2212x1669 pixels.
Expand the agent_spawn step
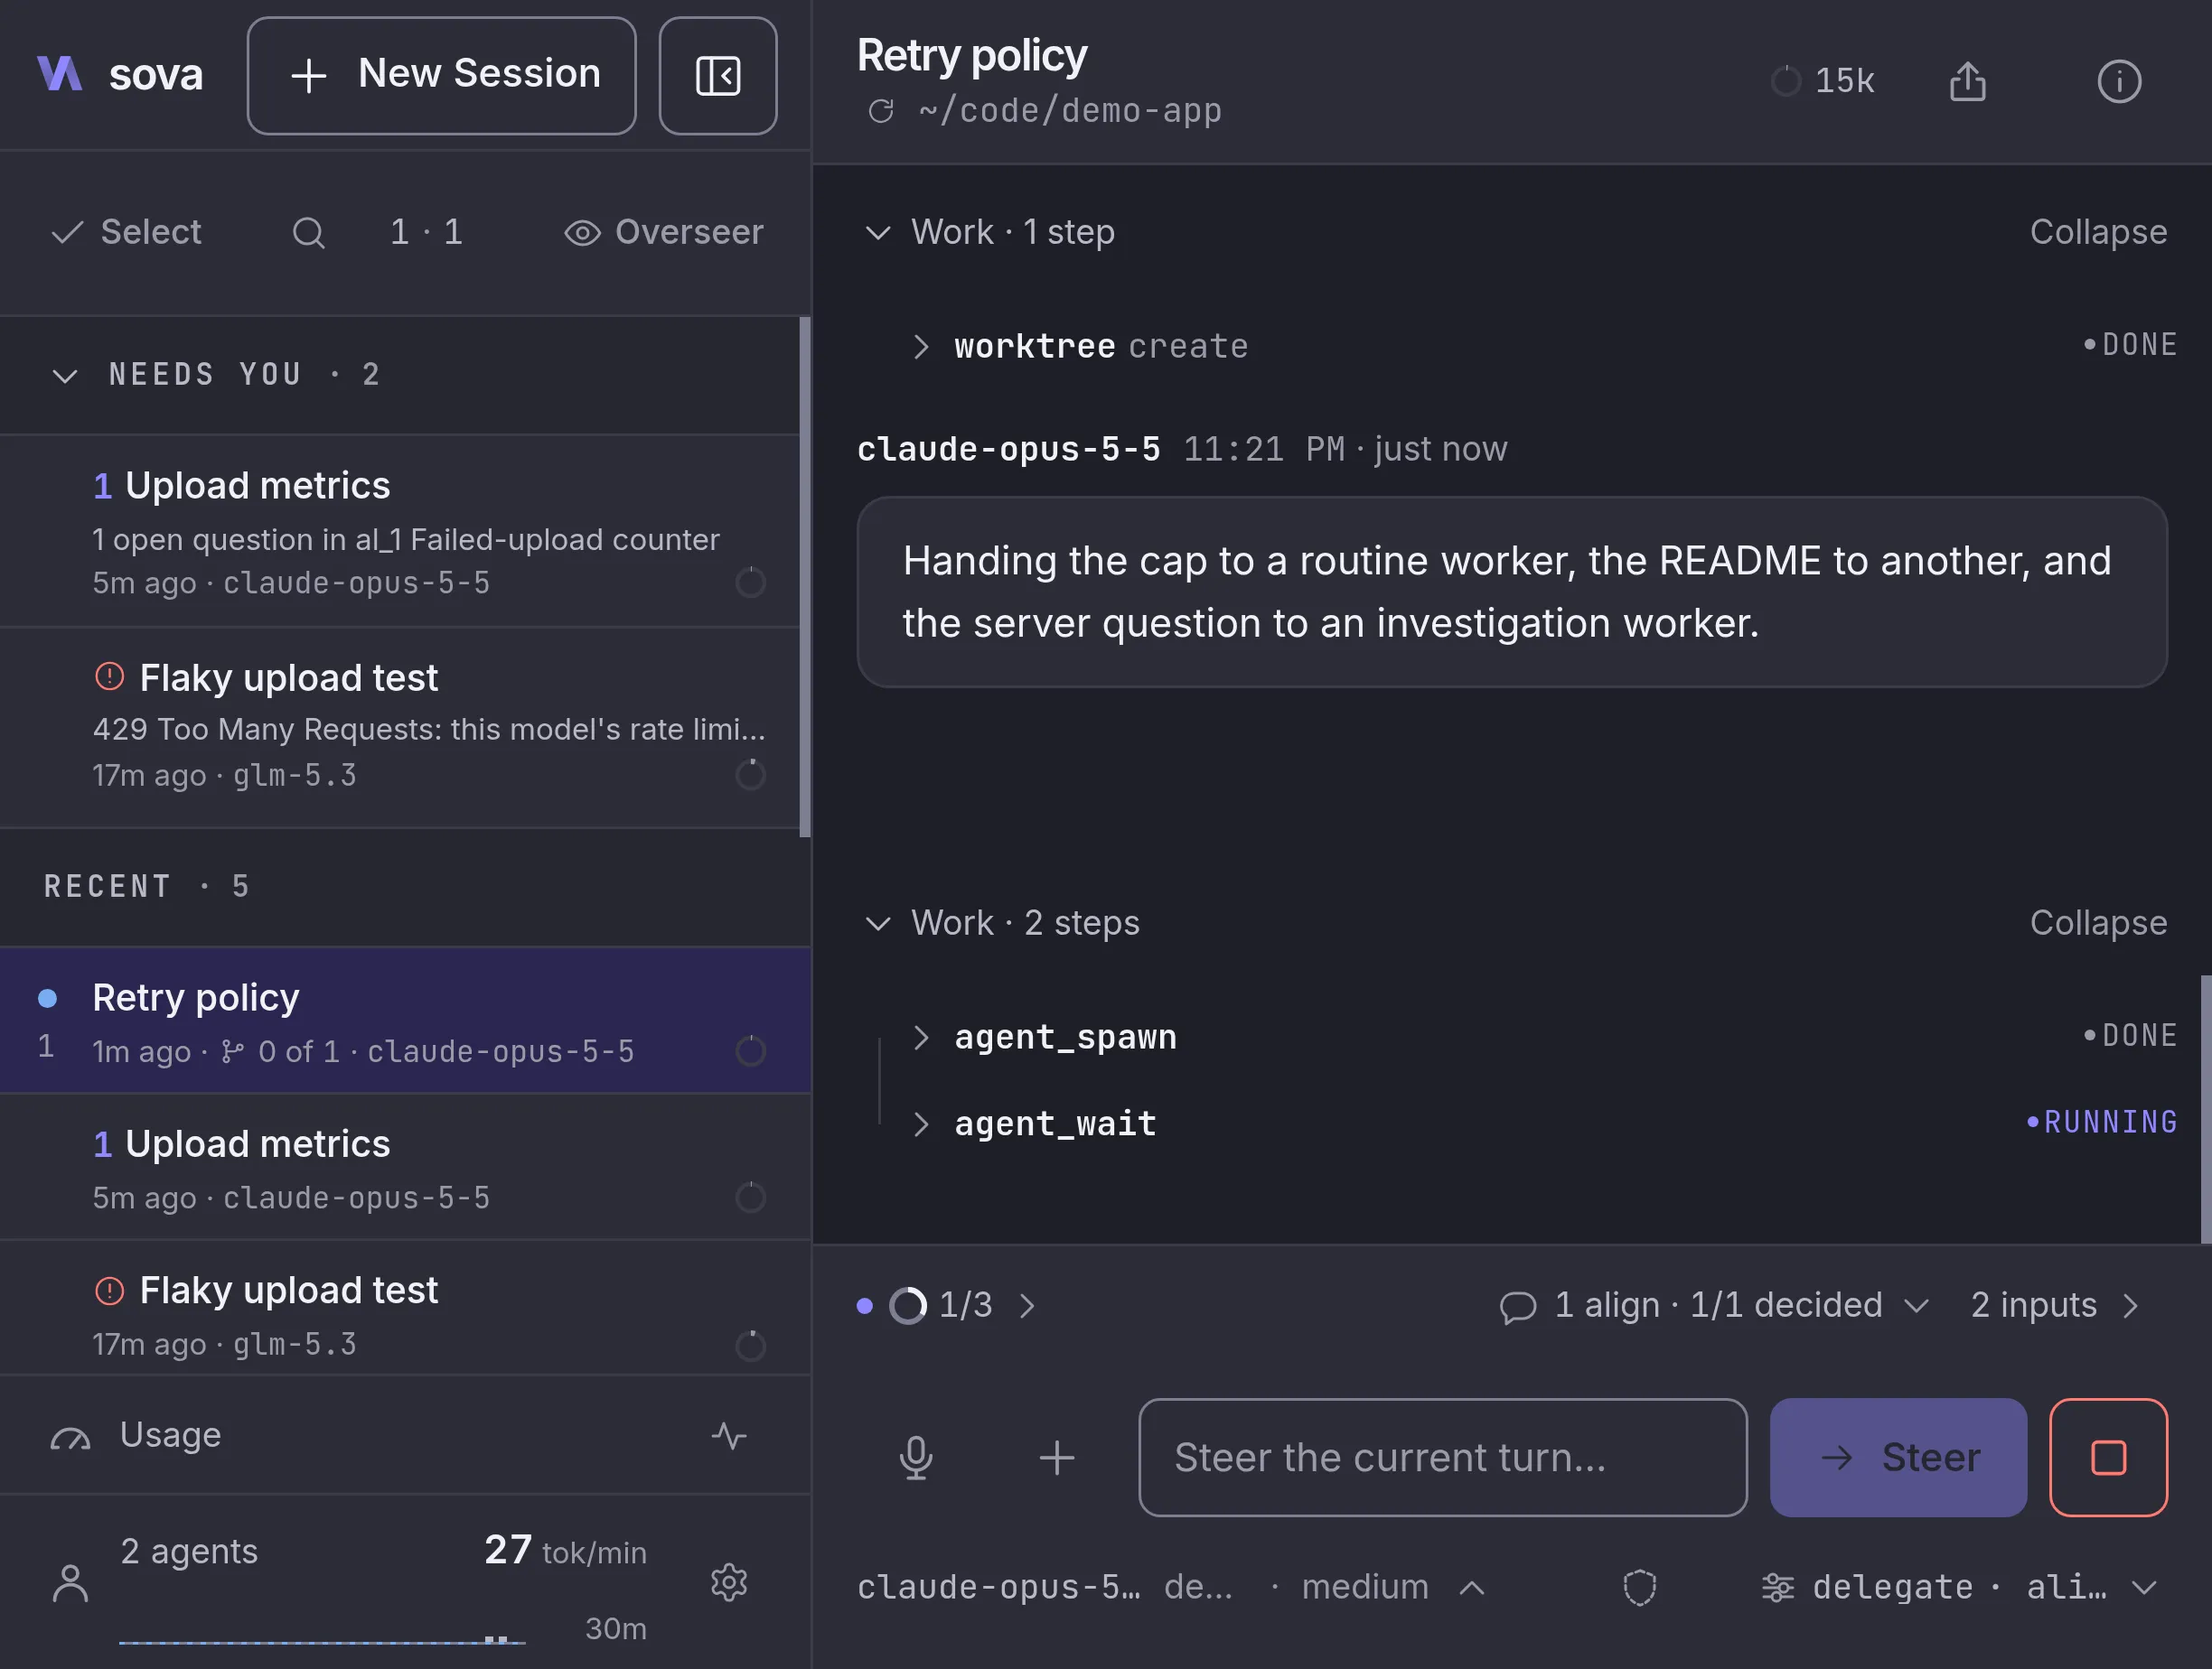pos(921,1038)
